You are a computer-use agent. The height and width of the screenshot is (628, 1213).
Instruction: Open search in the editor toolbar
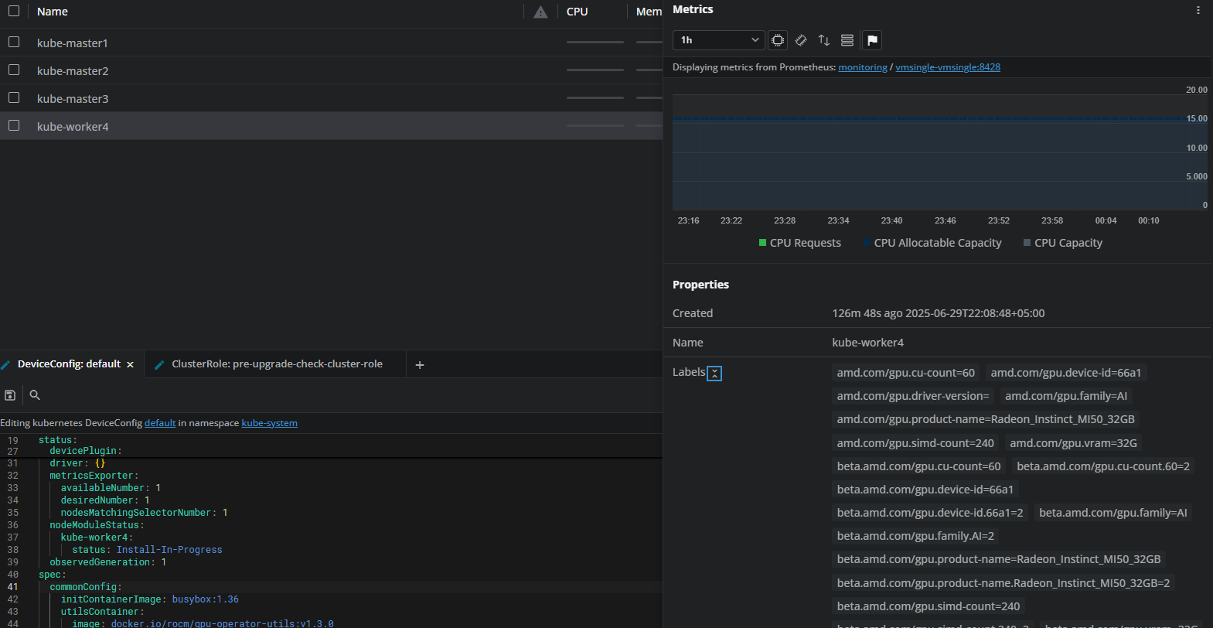[x=35, y=395]
